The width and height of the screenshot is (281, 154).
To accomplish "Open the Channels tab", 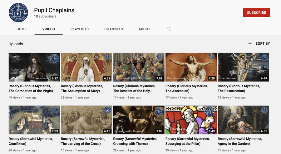I will pyautogui.click(x=114, y=29).
